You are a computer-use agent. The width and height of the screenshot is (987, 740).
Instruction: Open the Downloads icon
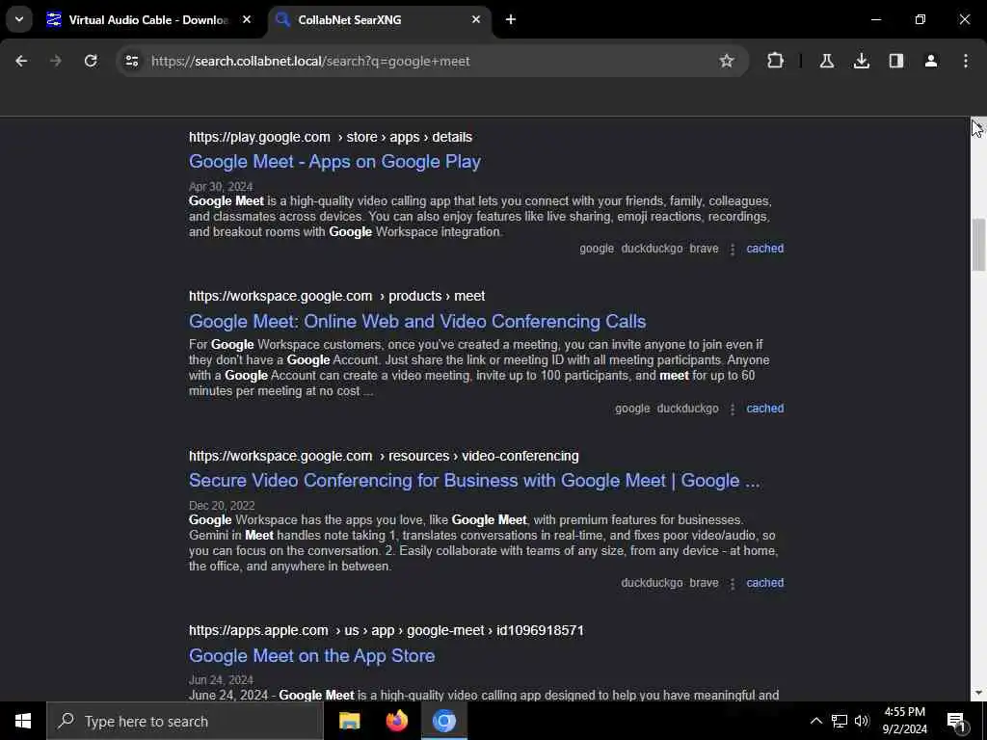861,61
